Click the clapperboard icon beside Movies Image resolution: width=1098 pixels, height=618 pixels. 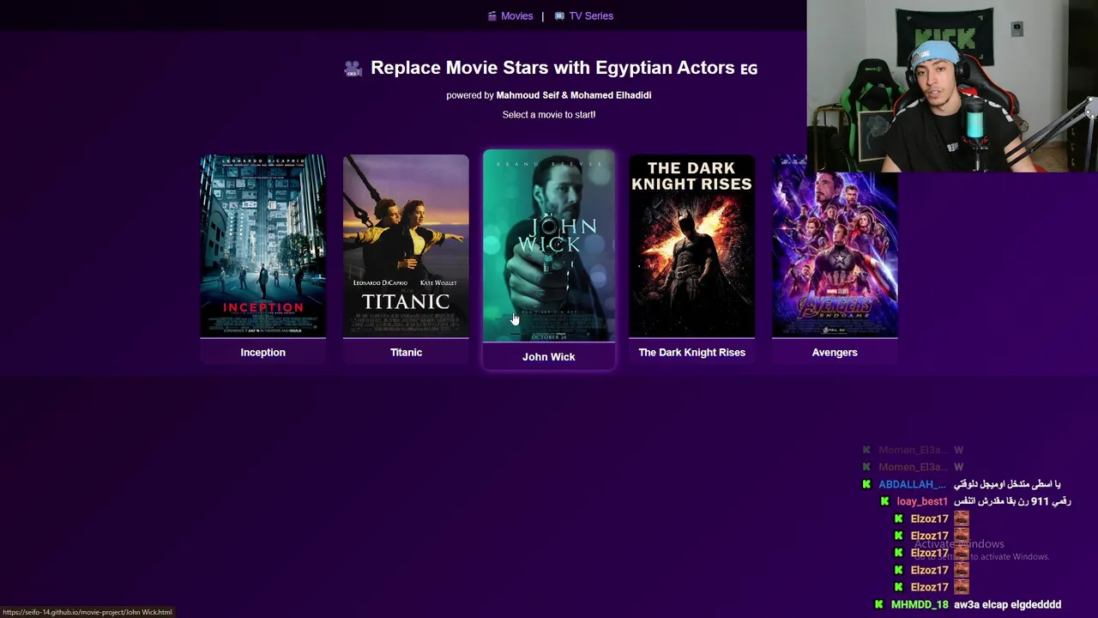(x=492, y=15)
